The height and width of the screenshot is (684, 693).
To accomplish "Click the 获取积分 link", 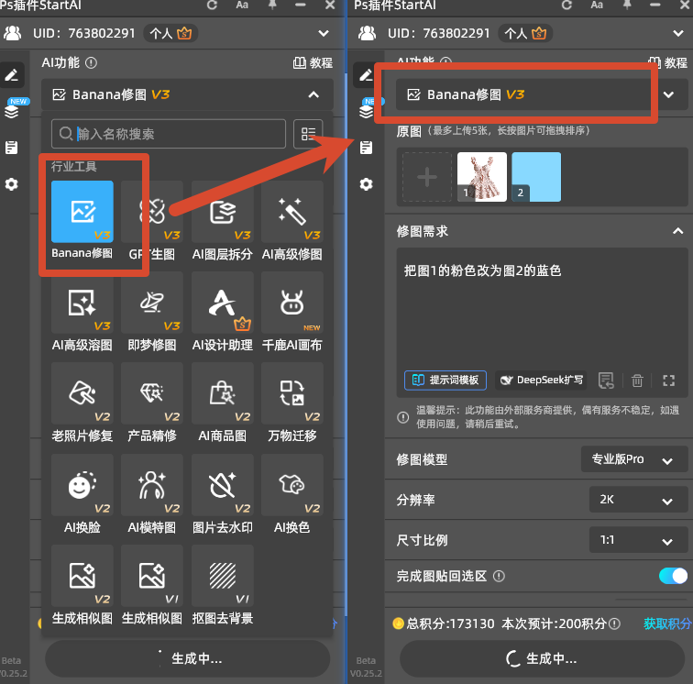I will [667, 623].
